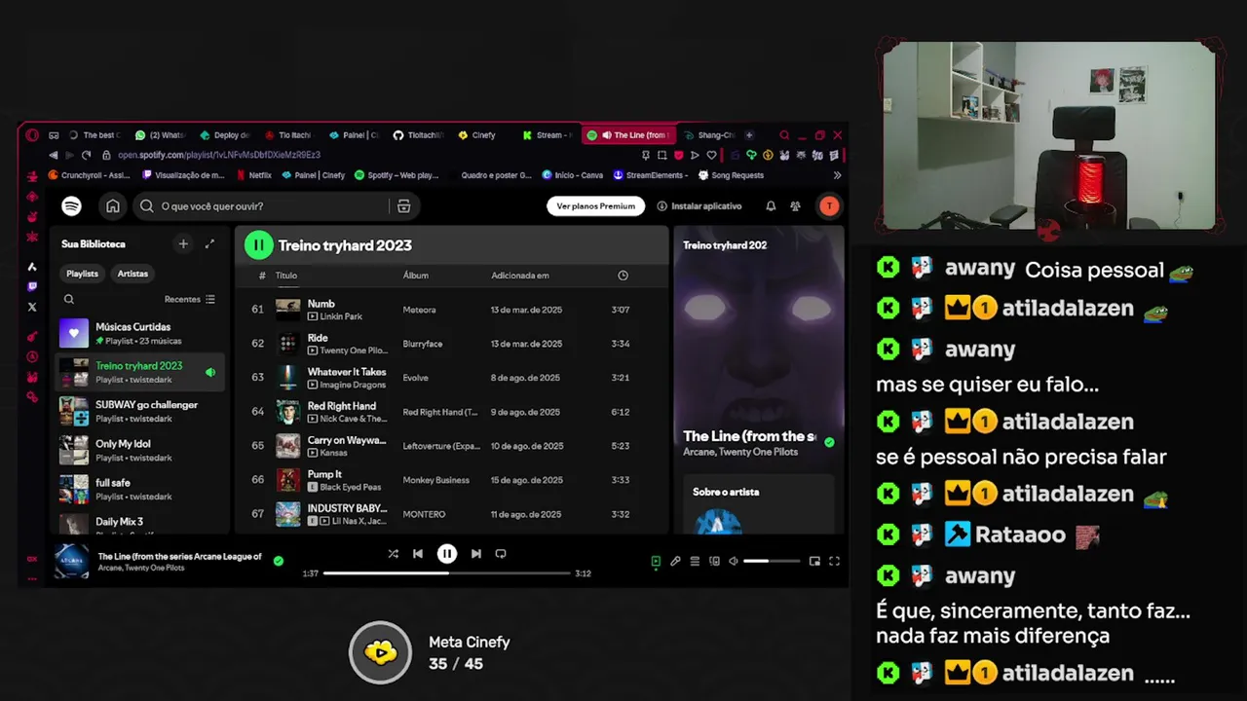
Task: Click the green saved checkmark next to The Line
Action: [279, 561]
